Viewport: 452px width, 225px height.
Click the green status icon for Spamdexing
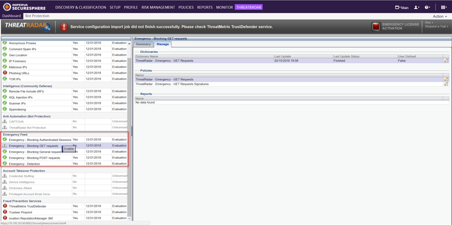(5, 109)
